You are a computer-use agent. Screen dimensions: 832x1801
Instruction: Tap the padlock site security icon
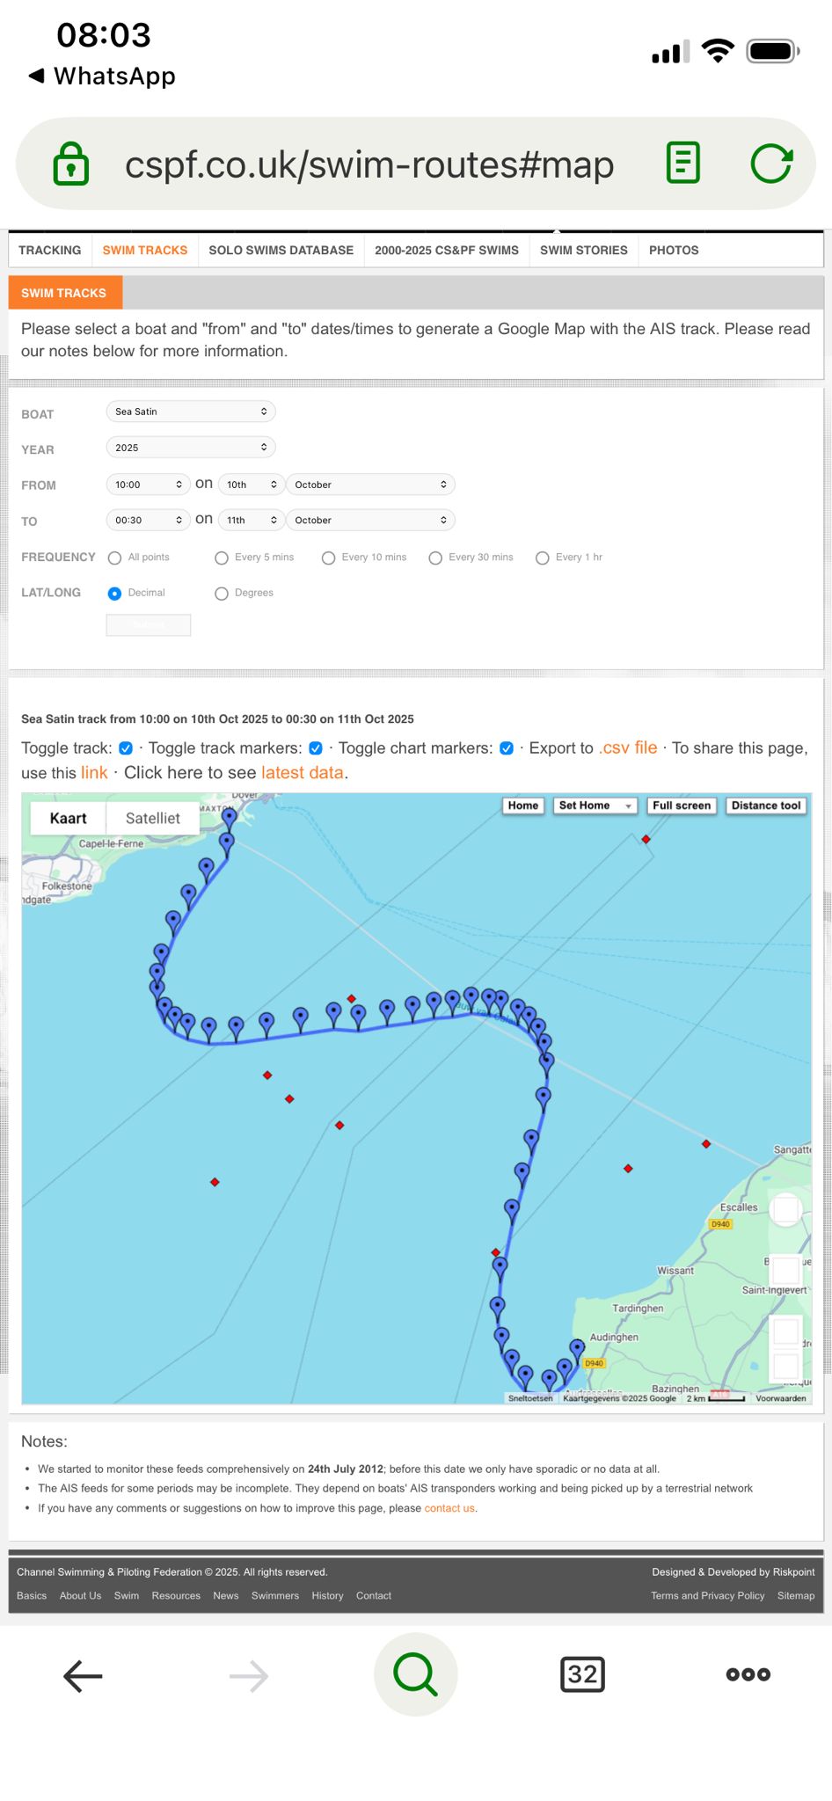pos(71,164)
